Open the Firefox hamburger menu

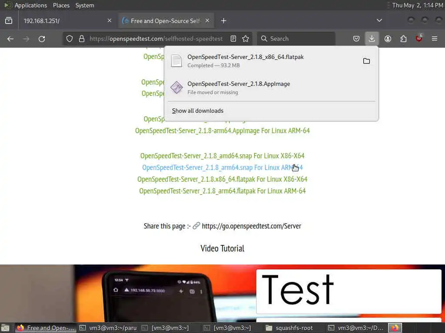click(435, 39)
